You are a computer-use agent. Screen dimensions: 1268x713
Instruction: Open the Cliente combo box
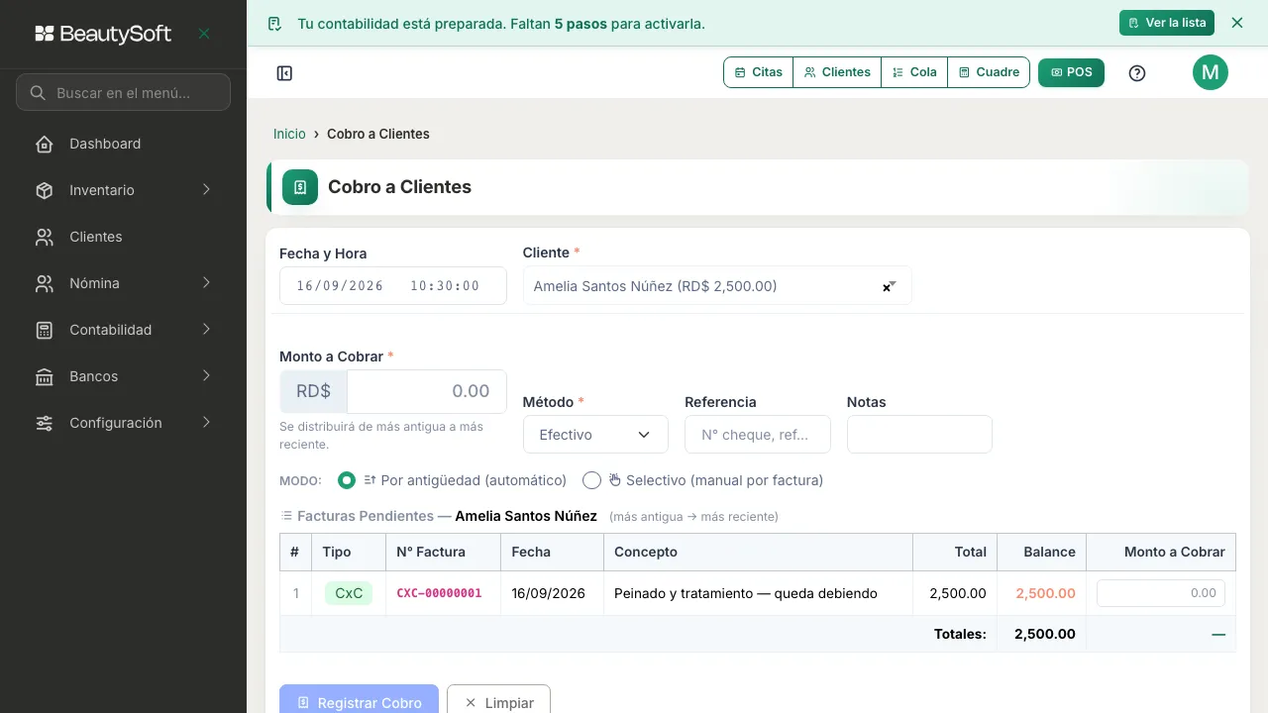717,285
